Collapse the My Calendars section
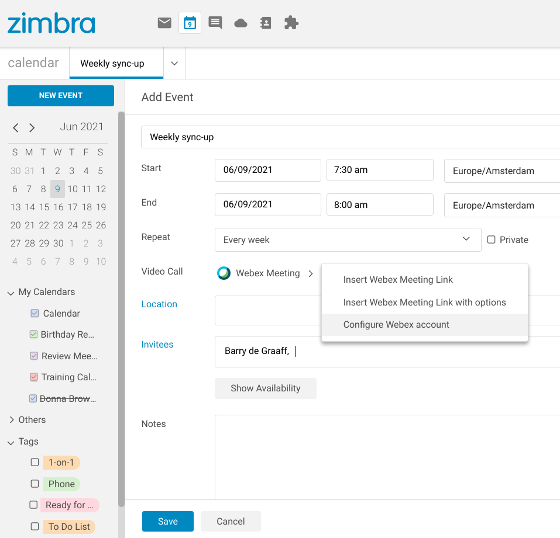The width and height of the screenshot is (560, 538). point(11,293)
